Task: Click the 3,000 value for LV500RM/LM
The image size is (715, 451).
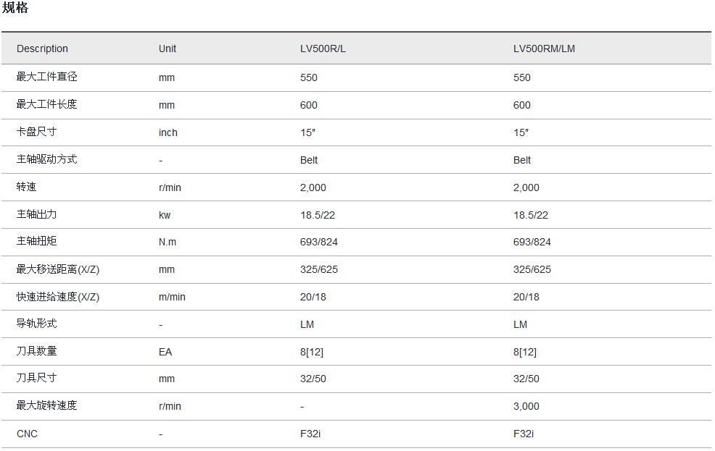Action: (x=526, y=406)
